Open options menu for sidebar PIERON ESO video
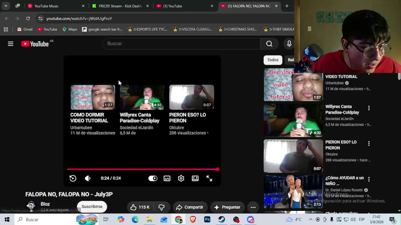The image size is (401, 225). [369, 143]
